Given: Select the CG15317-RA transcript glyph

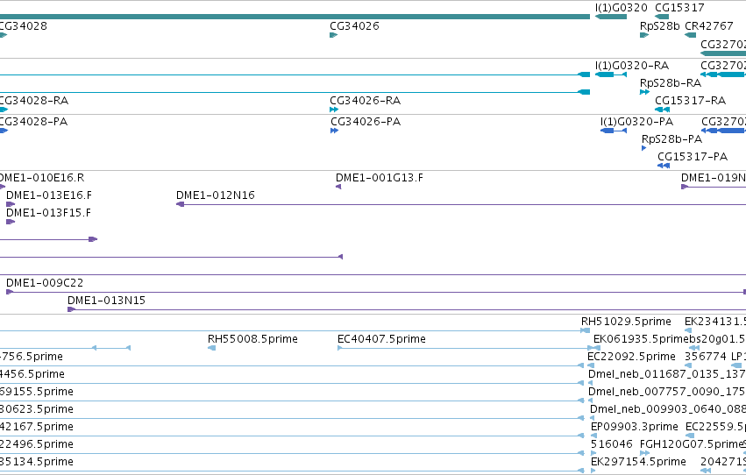Looking at the screenshot, I should (x=662, y=110).
